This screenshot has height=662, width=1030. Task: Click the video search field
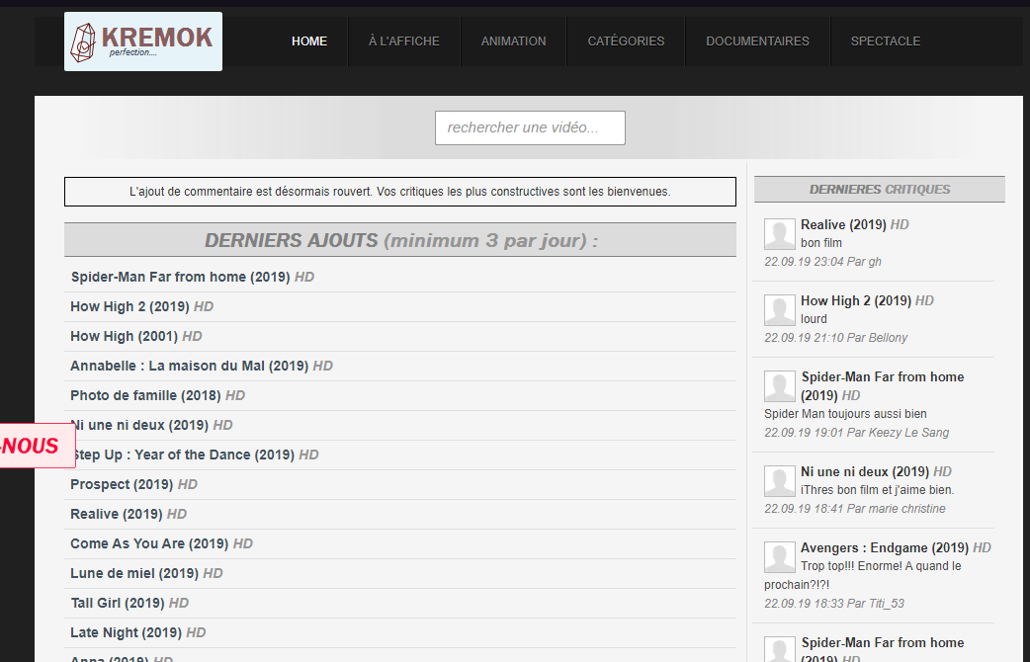click(x=530, y=127)
